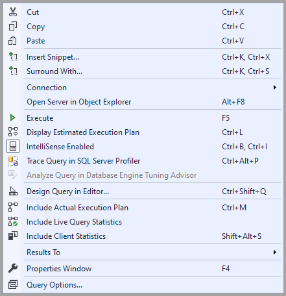The width and height of the screenshot is (286, 296).
Task: Click the Surround With snippet icon
Action: click(x=13, y=71)
